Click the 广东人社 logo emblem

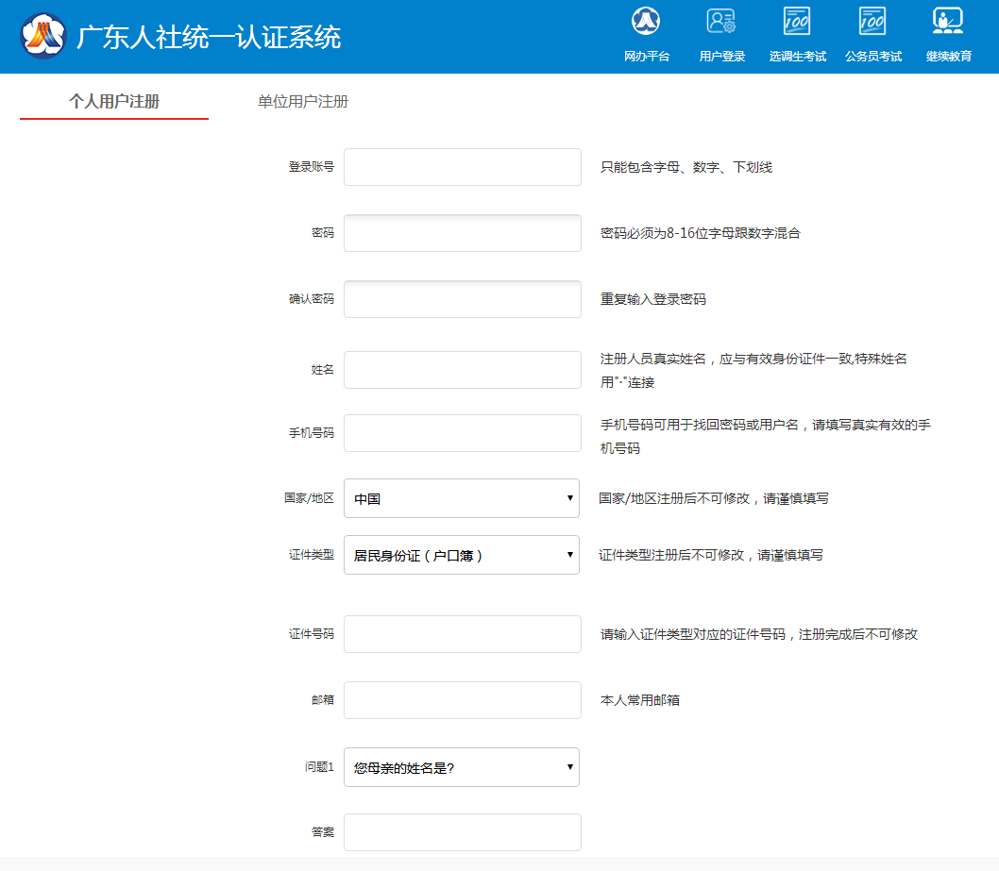pyautogui.click(x=42, y=36)
